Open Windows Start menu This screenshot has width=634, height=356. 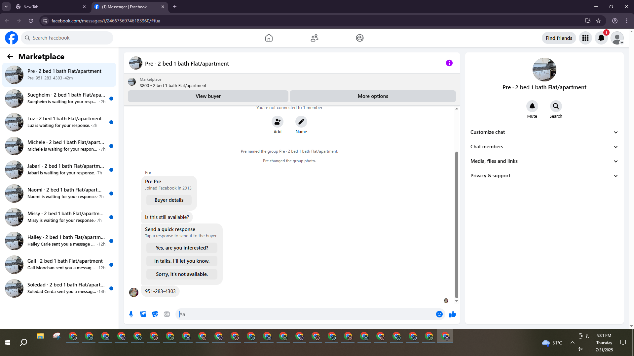point(8,342)
